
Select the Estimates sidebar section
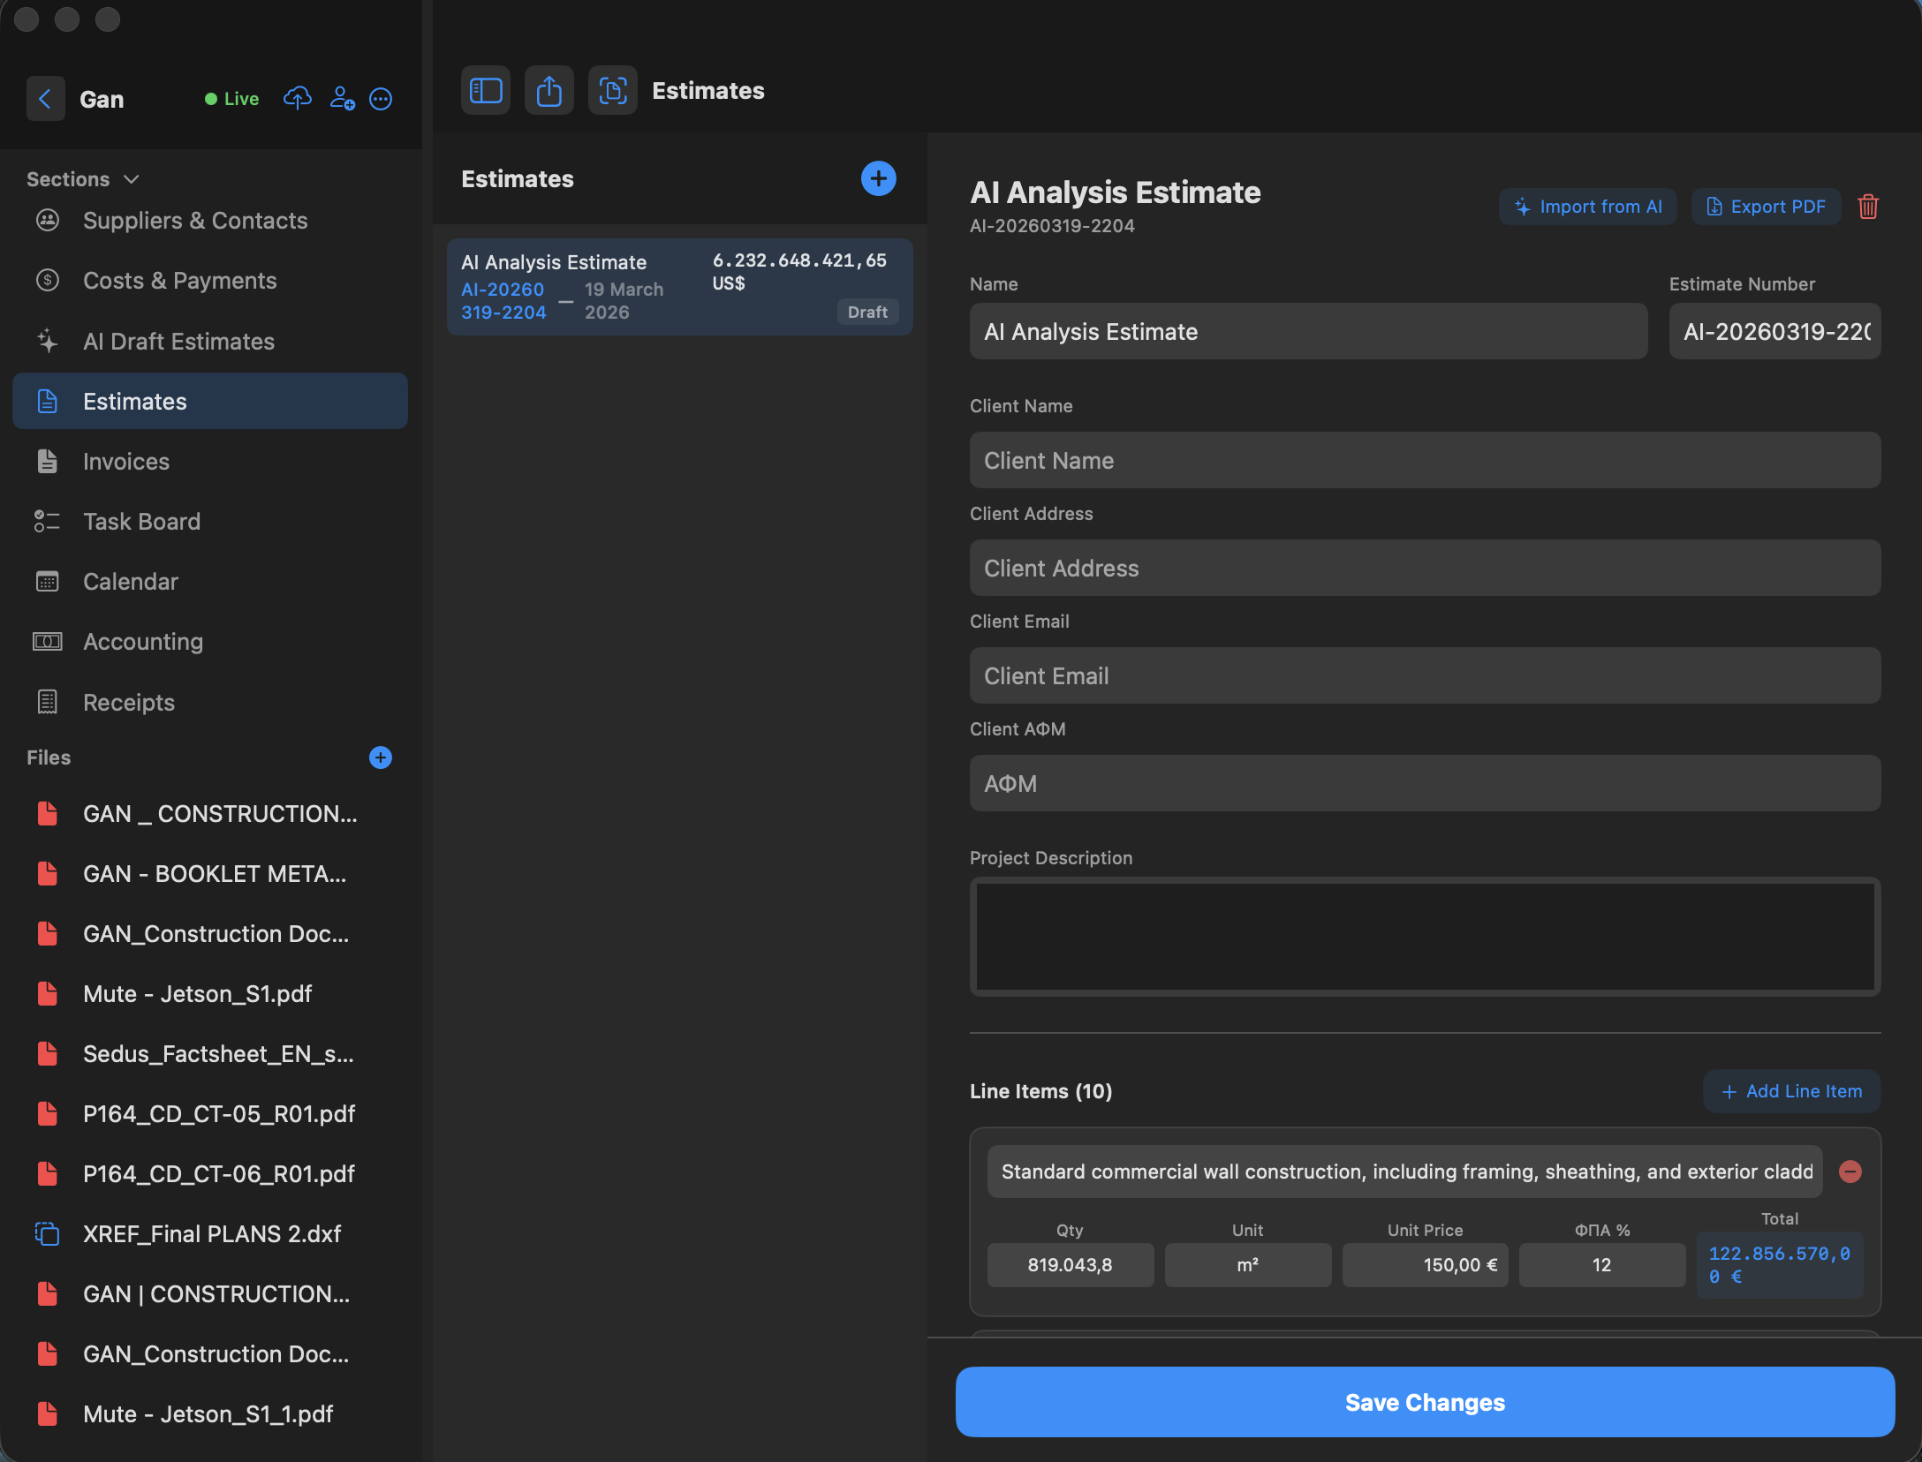click(210, 402)
